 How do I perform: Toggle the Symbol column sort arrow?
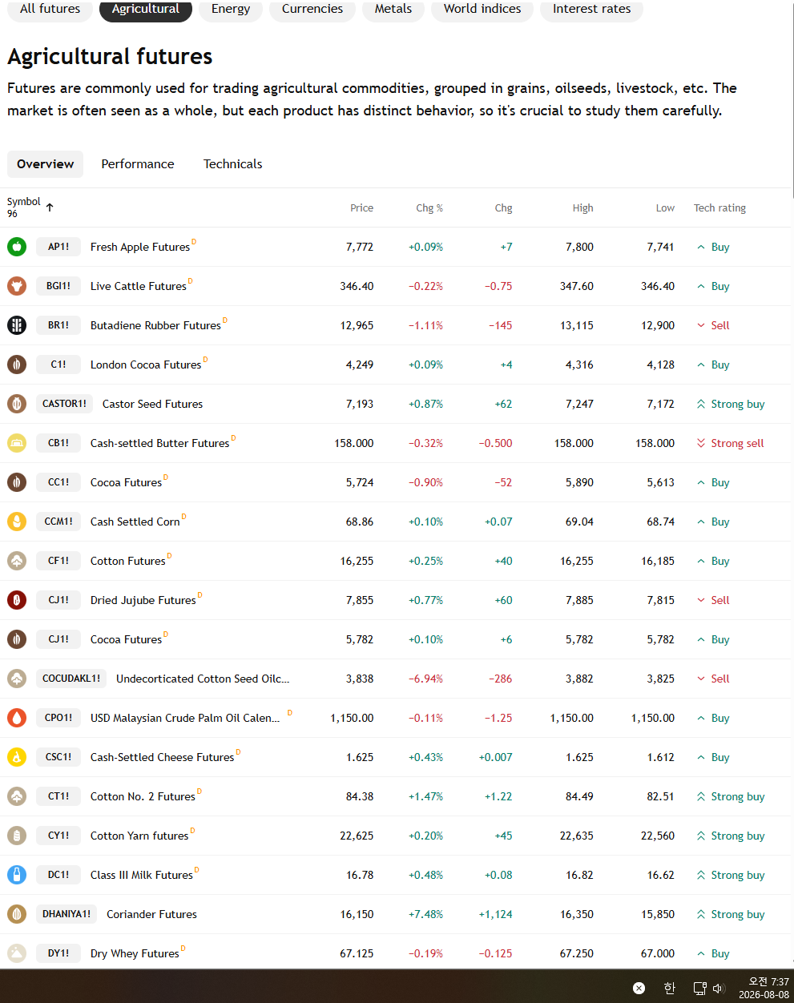[50, 207]
